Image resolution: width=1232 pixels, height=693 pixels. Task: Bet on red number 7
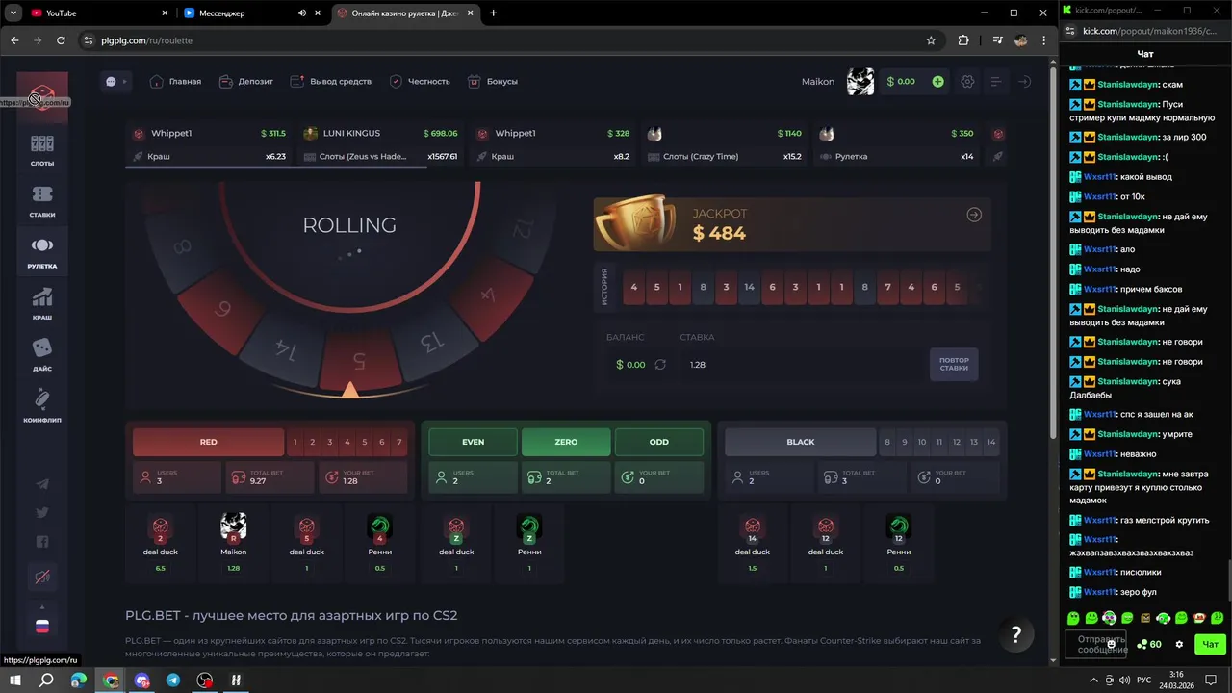tap(399, 442)
